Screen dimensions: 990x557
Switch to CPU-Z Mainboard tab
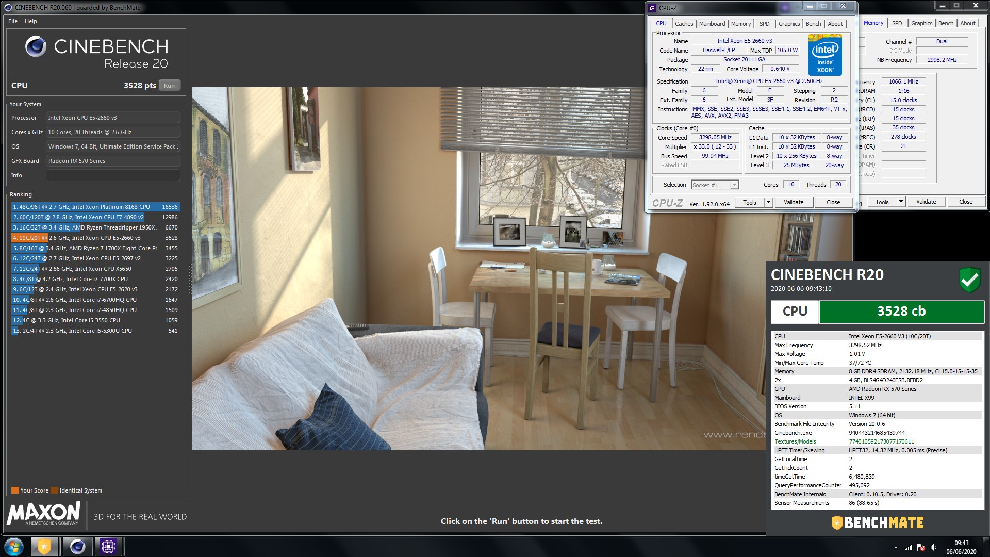(x=712, y=24)
